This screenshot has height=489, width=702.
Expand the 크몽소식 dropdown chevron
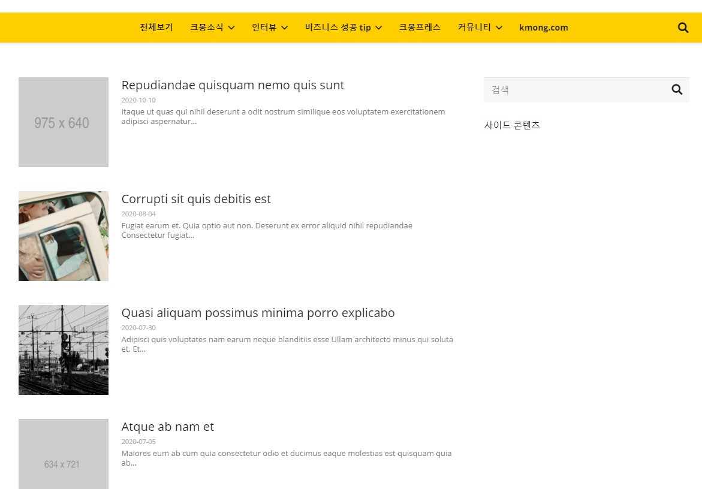coord(231,28)
